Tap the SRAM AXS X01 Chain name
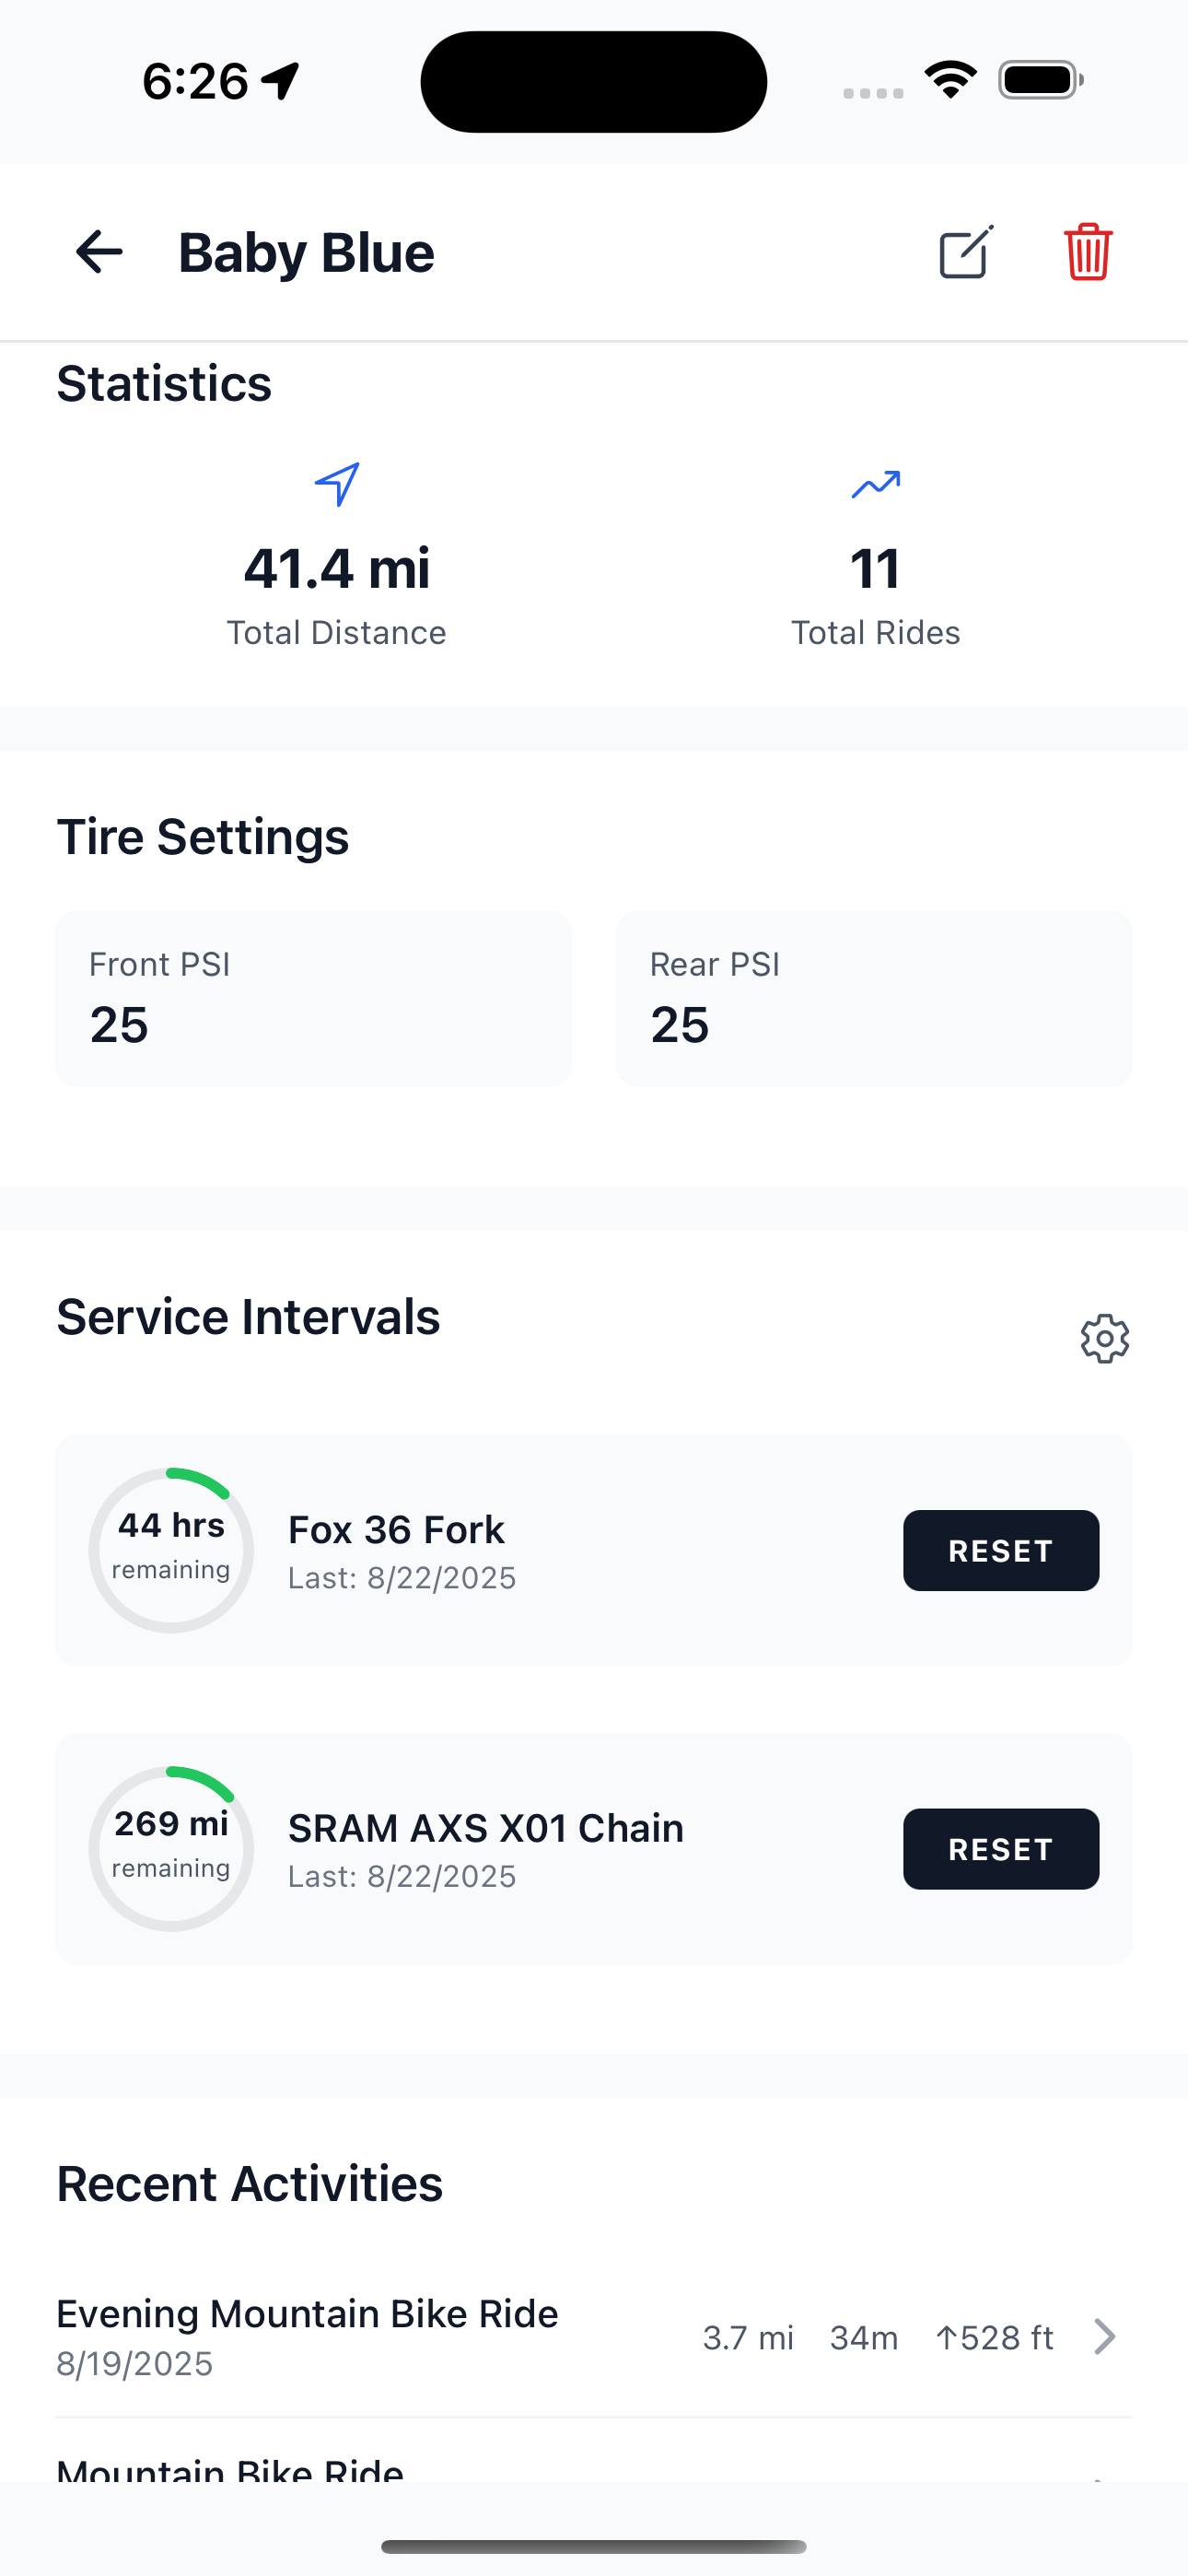The width and height of the screenshot is (1188, 2576). coord(486,1828)
